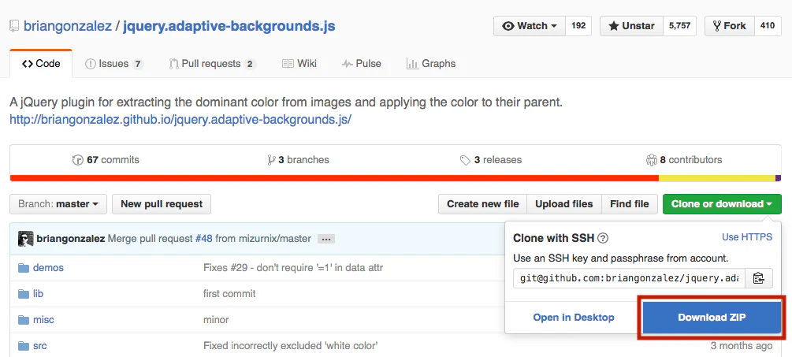Open the lib folder name
The width and height of the screenshot is (792, 357).
coord(38,294)
